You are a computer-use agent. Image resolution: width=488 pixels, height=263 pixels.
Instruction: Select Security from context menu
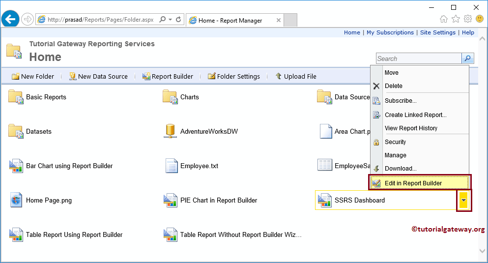click(420, 142)
